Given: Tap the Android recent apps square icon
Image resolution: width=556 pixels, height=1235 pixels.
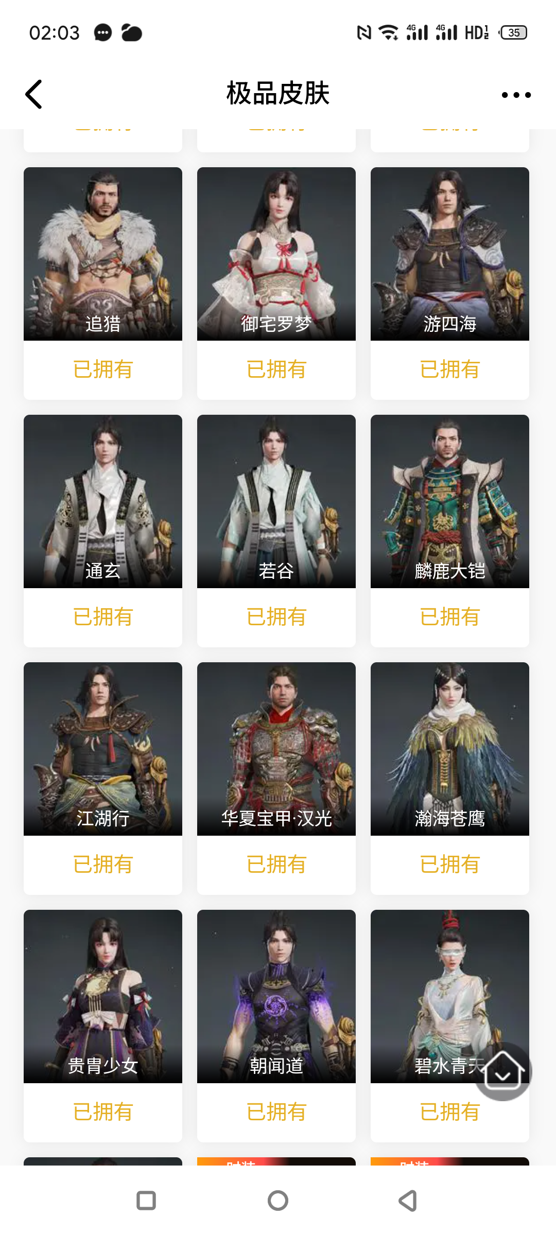Looking at the screenshot, I should pyautogui.click(x=146, y=1201).
